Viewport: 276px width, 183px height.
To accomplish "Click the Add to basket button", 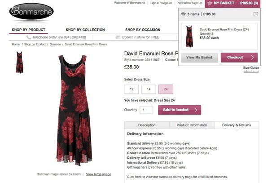I will pyautogui.click(x=180, y=110).
